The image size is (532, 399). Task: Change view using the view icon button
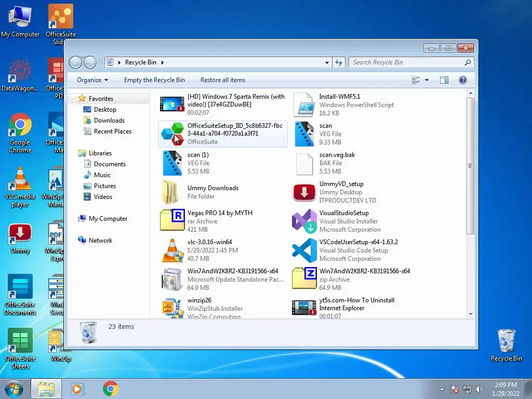pos(416,80)
